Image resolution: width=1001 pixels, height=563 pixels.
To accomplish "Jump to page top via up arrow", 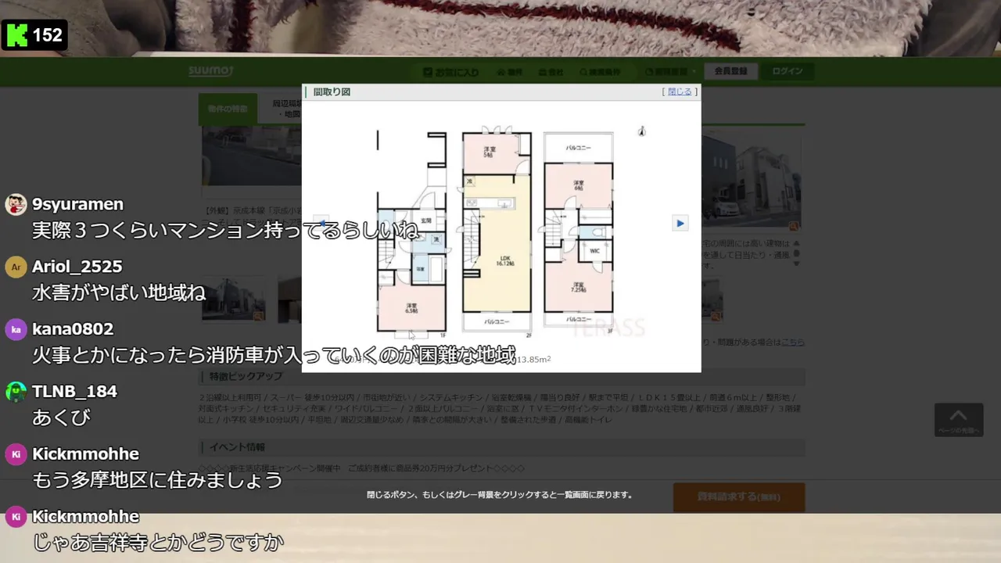I will click(x=958, y=420).
